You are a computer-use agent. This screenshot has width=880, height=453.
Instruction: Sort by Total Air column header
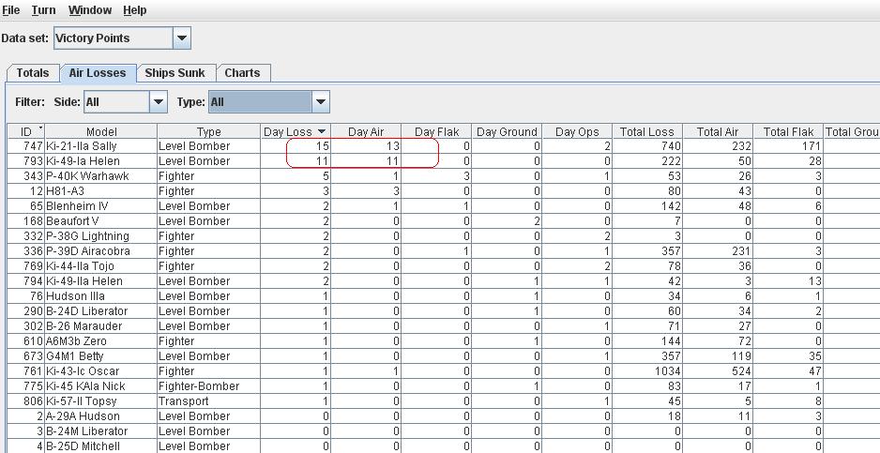point(718,131)
